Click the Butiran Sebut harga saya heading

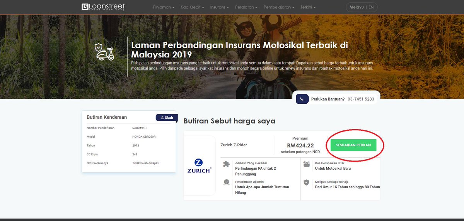coord(229,121)
